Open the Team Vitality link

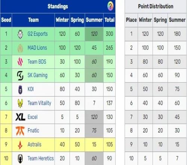pos(39,103)
